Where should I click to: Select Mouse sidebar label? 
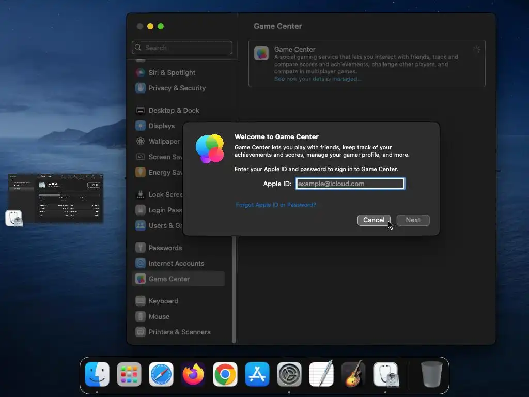coord(159,317)
